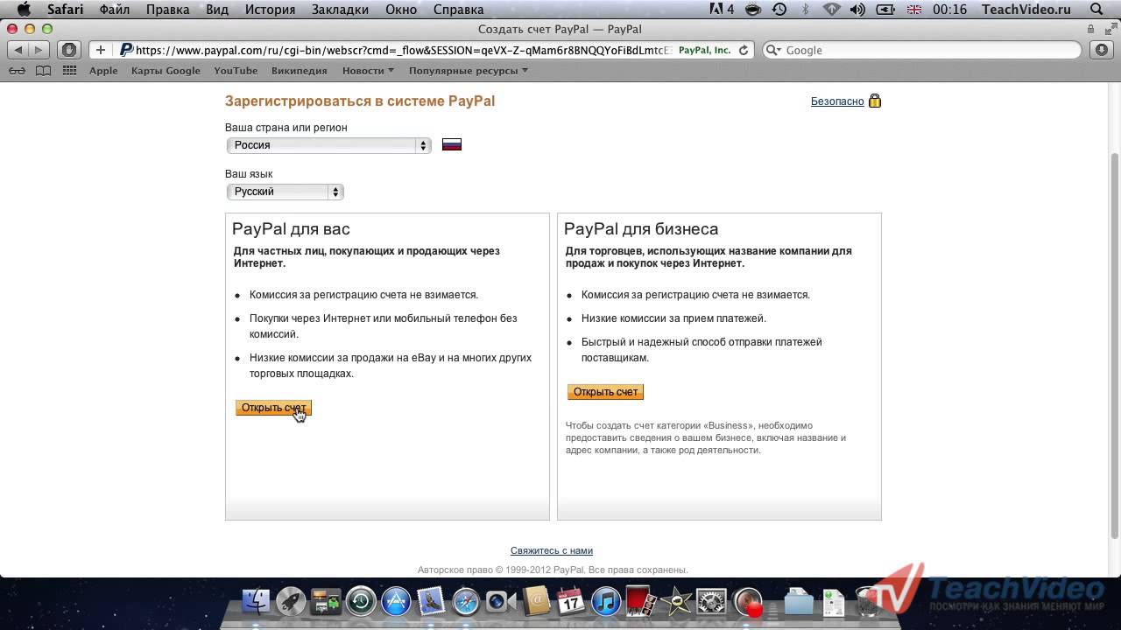Open Reading List glasses icon
The image size is (1121, 630).
pyautogui.click(x=18, y=71)
